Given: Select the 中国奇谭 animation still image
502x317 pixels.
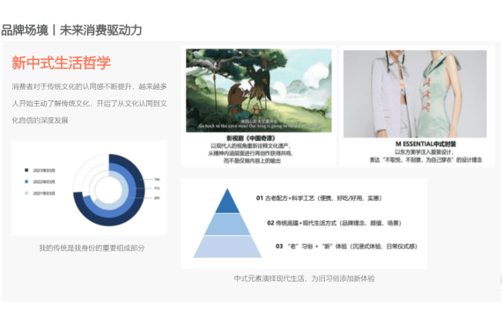Looking at the screenshot, I should click(x=259, y=91).
